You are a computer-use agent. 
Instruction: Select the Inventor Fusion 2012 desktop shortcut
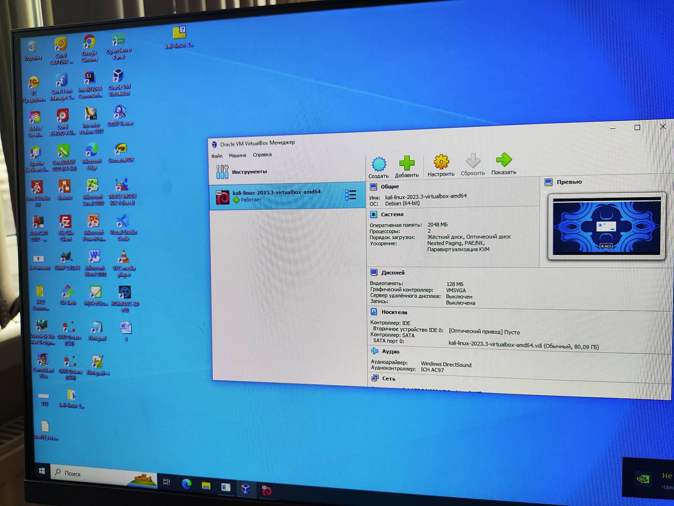tap(91, 121)
